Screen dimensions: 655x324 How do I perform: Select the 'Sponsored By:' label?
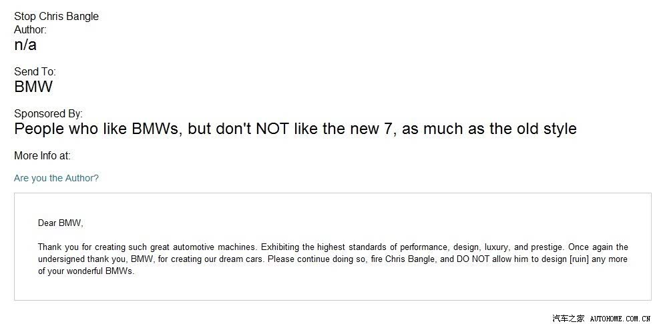pyautogui.click(x=49, y=114)
